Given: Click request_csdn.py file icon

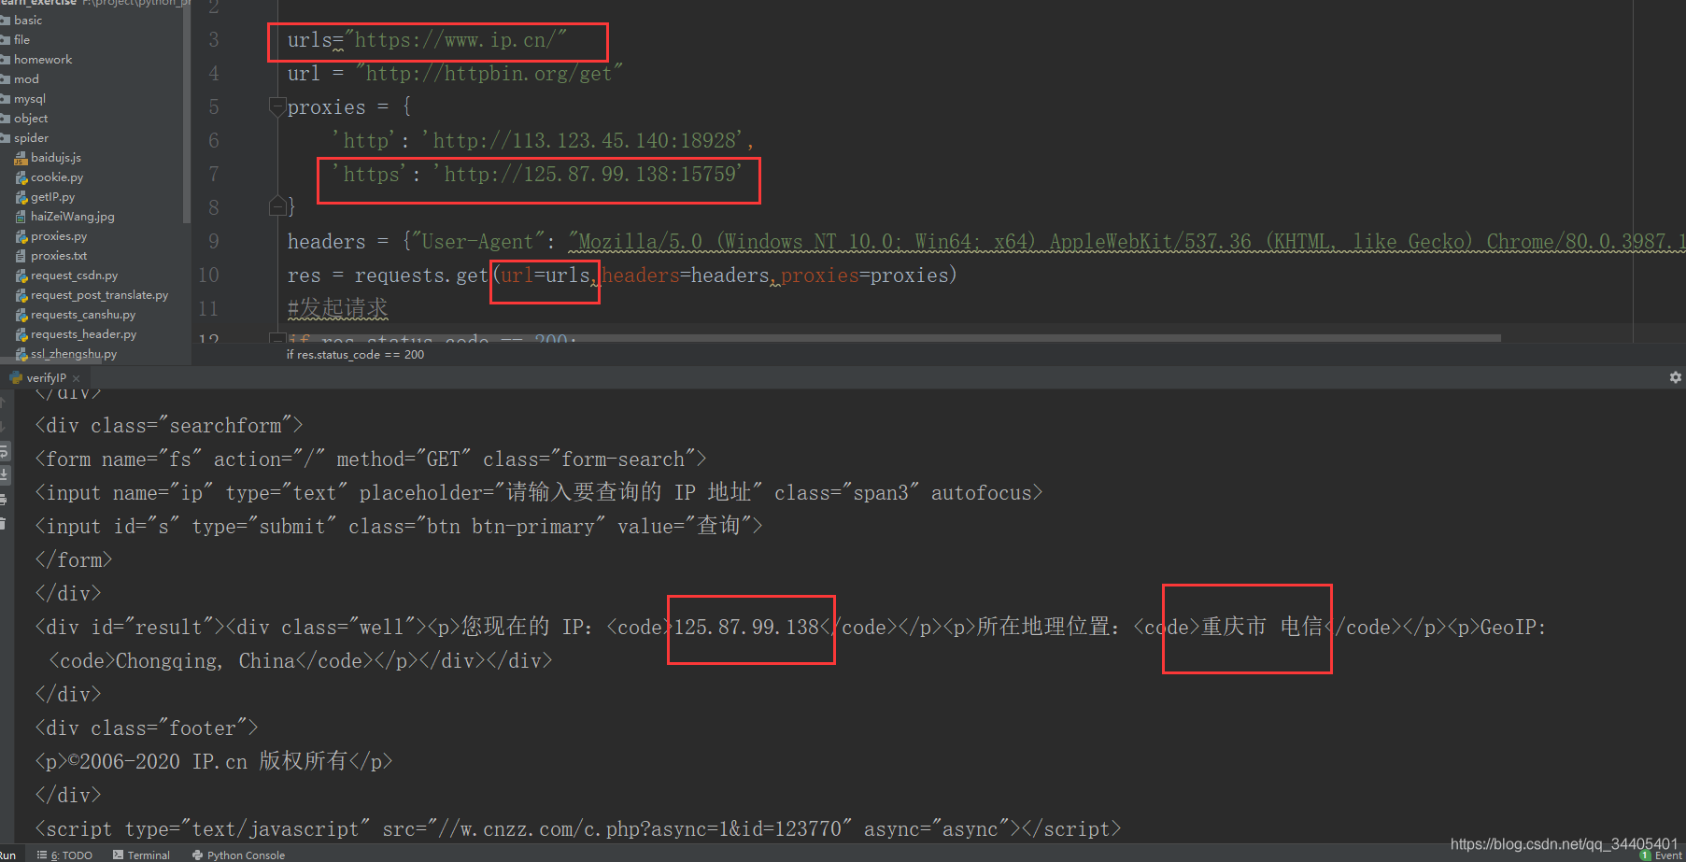Looking at the screenshot, I should coord(21,276).
